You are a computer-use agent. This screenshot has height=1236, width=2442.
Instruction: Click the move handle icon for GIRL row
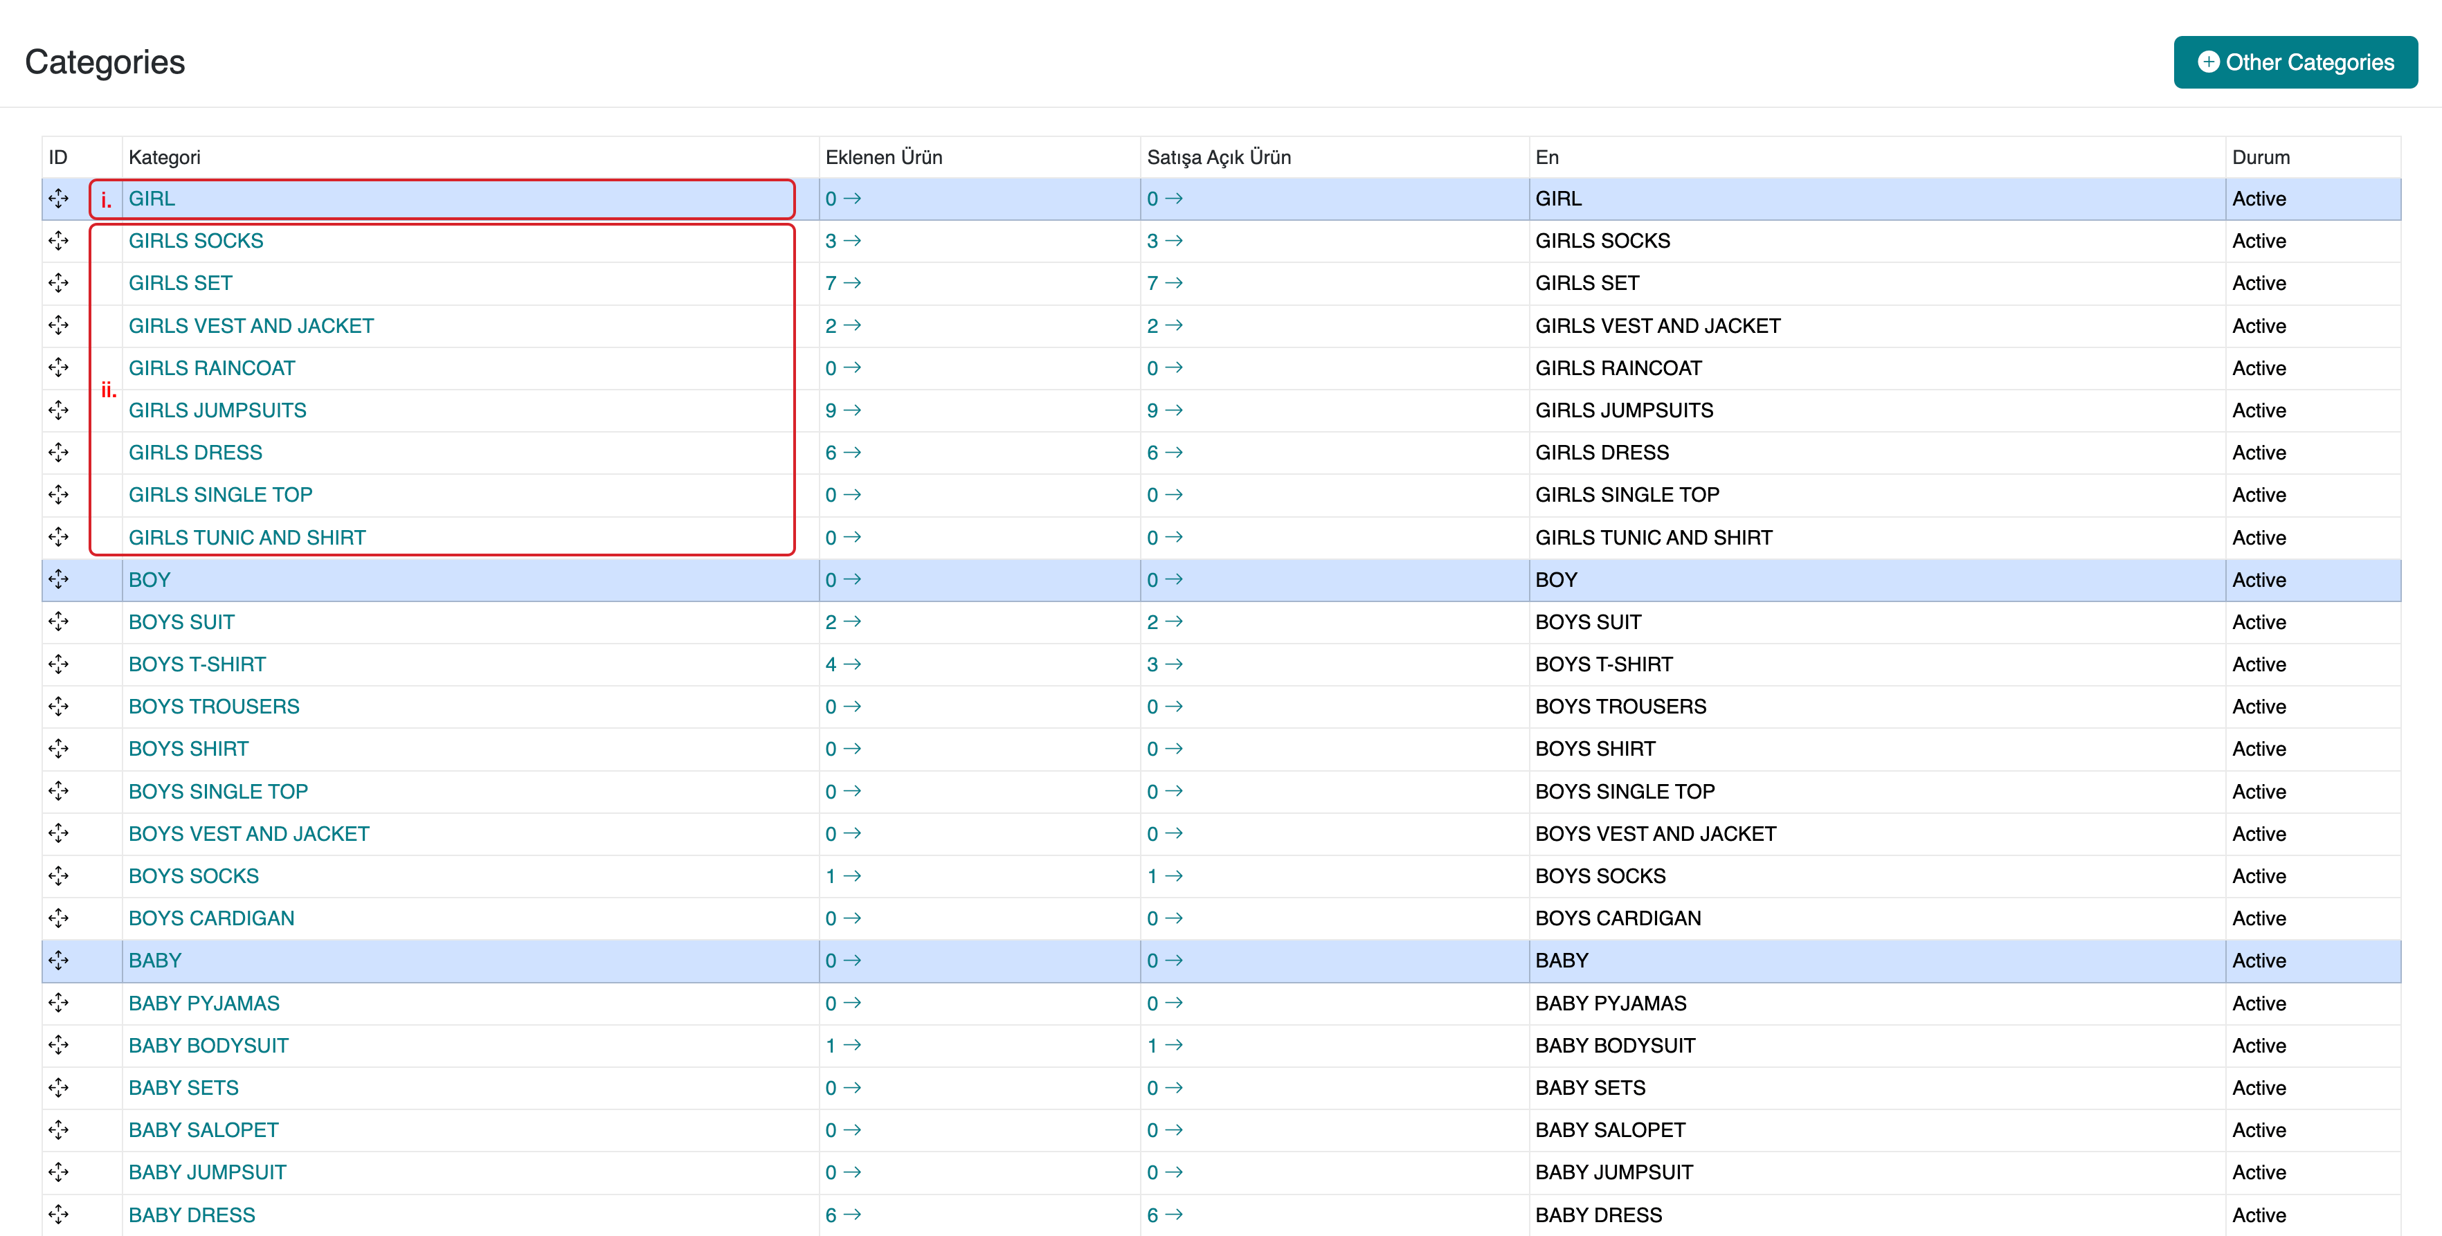59,198
